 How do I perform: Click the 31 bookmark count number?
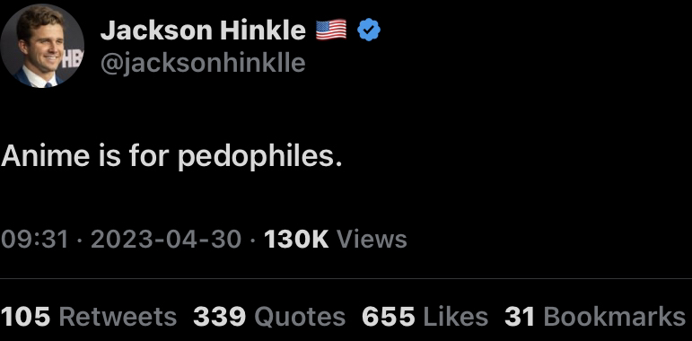[520, 316]
